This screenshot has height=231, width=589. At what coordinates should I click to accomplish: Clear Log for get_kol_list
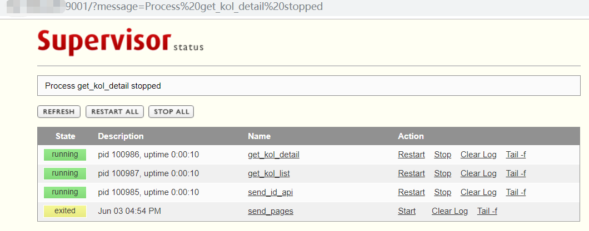click(x=478, y=173)
